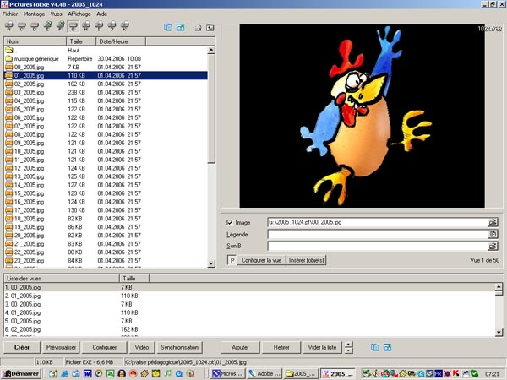This screenshot has width=507, height=380.
Task: Click the Vidéo button
Action: tap(142, 347)
